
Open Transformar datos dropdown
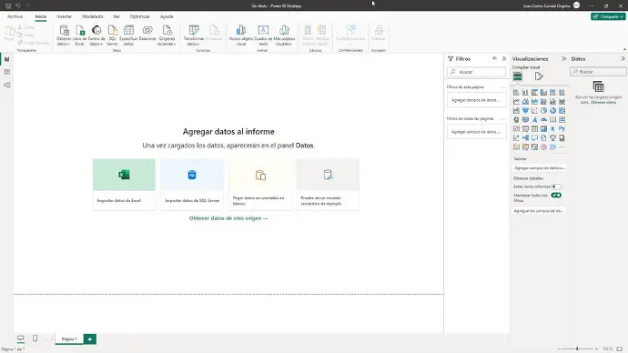tap(194, 35)
